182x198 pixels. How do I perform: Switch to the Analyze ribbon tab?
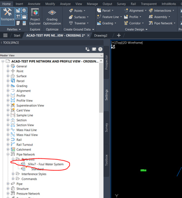(65, 3)
